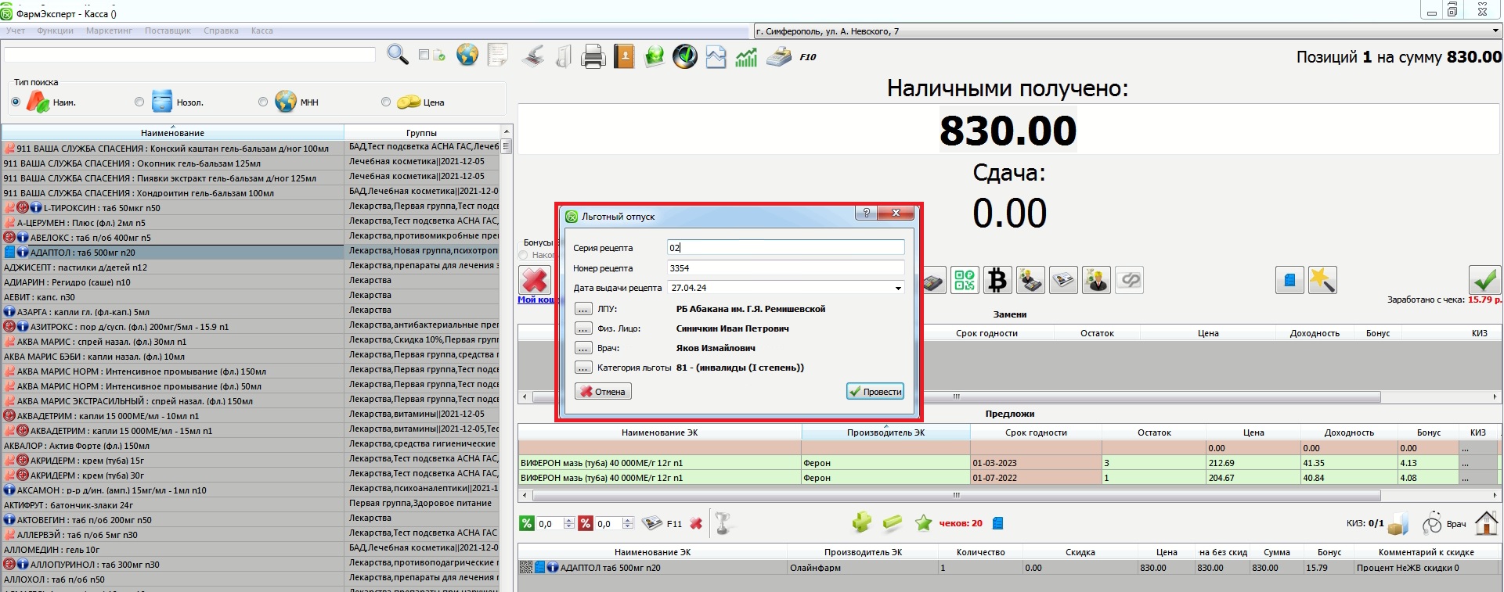Click the Номер рецепта input field

click(x=785, y=268)
